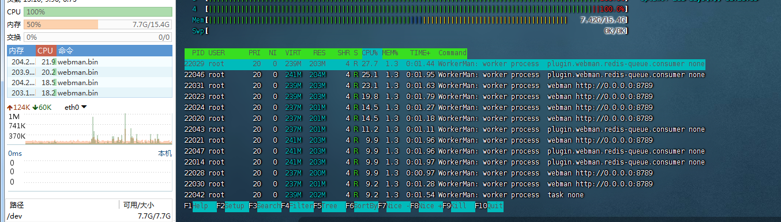Click the 交换 0% swap usage bar
The width and height of the screenshot is (781, 222).
pos(98,37)
